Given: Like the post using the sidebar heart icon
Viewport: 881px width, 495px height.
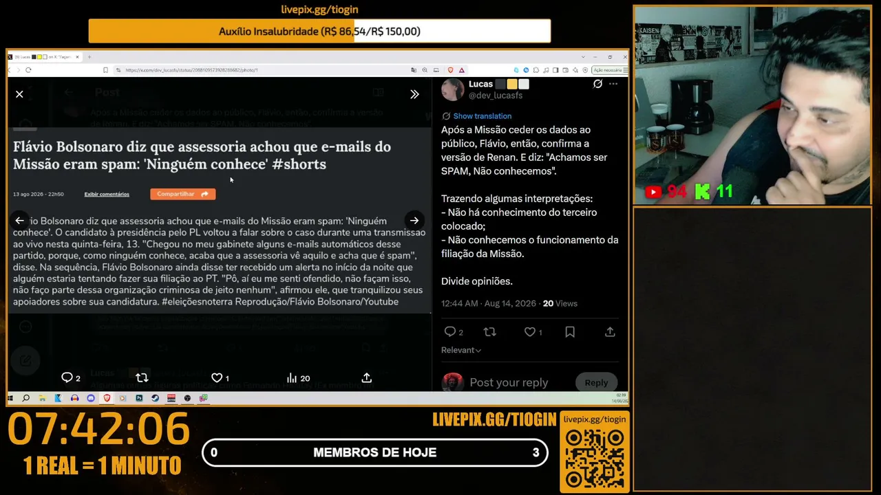Looking at the screenshot, I should pos(530,332).
